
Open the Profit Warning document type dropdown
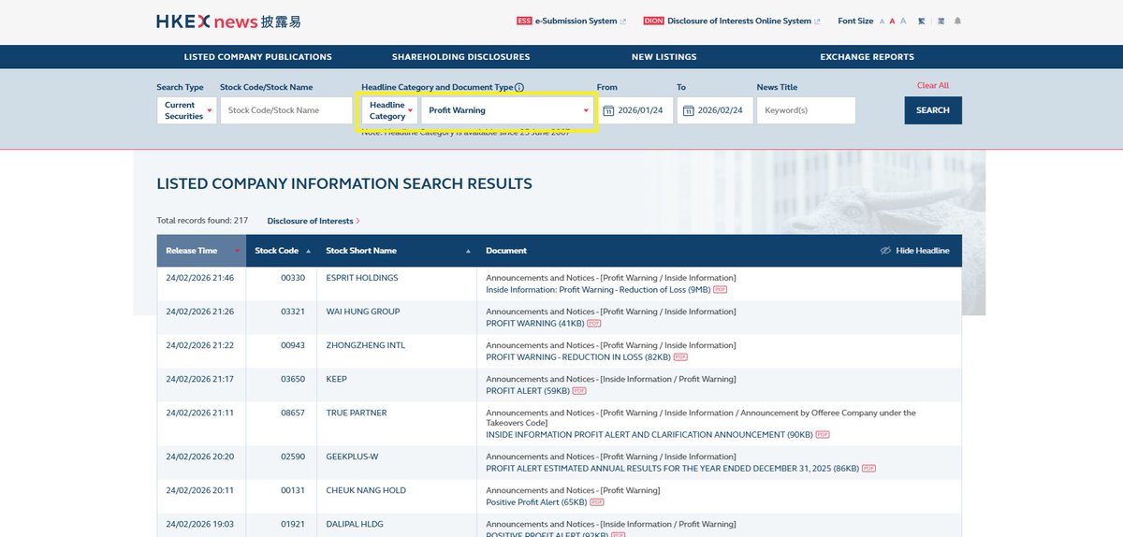point(508,110)
